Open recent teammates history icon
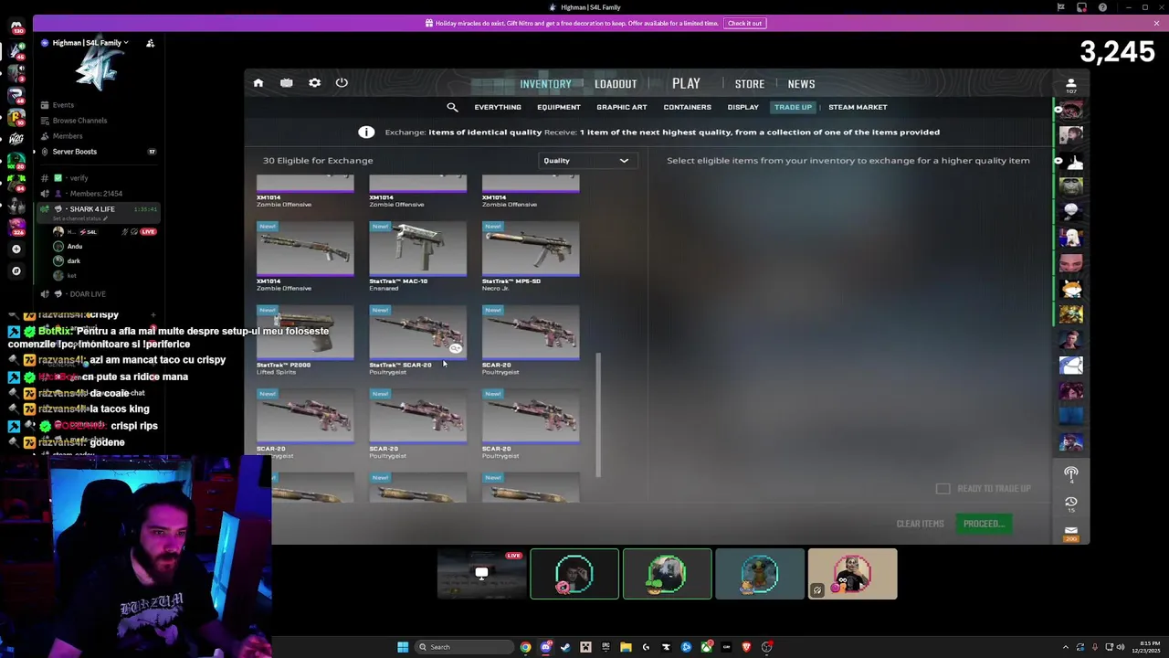Viewport: 1169px width, 658px height. click(x=1071, y=502)
